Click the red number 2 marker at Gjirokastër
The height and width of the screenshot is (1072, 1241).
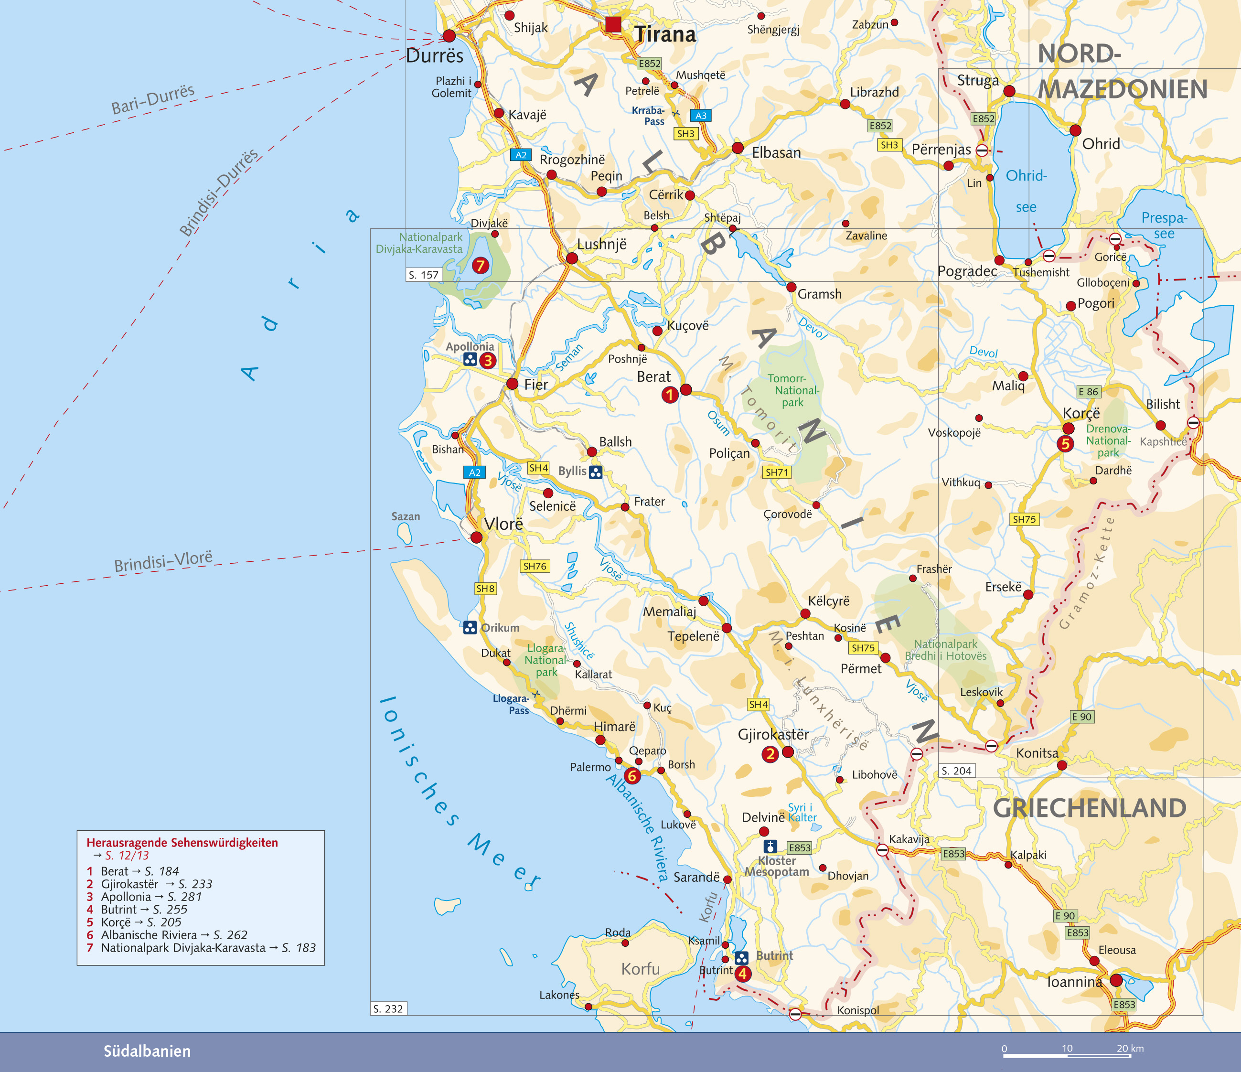(x=770, y=755)
